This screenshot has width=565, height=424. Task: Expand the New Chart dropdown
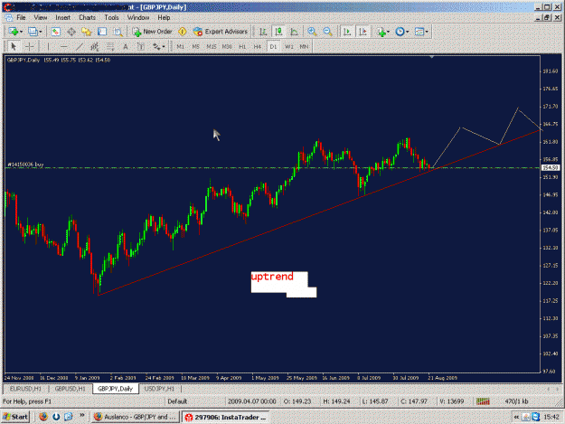tap(21, 32)
